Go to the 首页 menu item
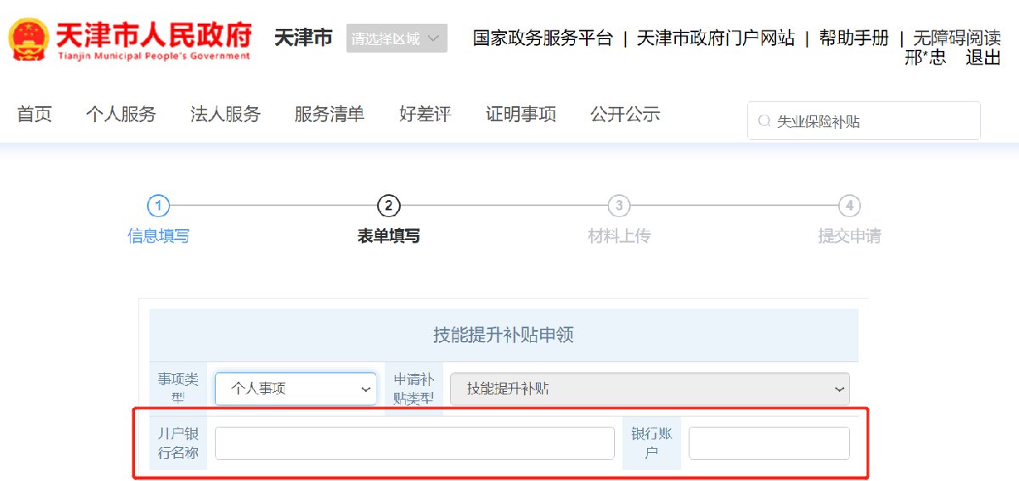This screenshot has width=1019, height=481. tap(35, 115)
